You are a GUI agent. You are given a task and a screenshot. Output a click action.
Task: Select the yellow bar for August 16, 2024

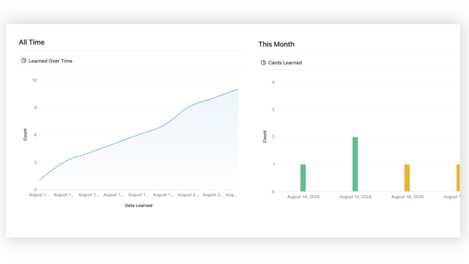click(407, 178)
